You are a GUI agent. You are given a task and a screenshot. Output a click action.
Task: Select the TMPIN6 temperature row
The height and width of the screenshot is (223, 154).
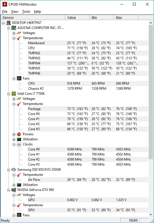pos(88,73)
